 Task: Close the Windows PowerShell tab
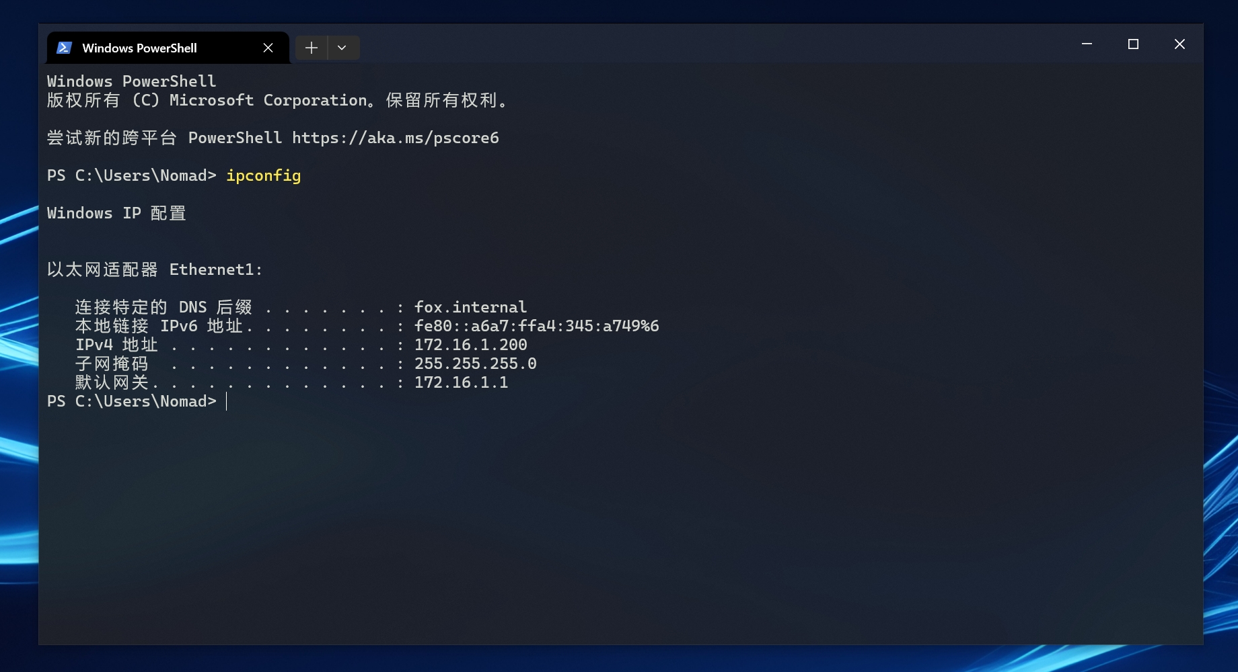tap(268, 48)
